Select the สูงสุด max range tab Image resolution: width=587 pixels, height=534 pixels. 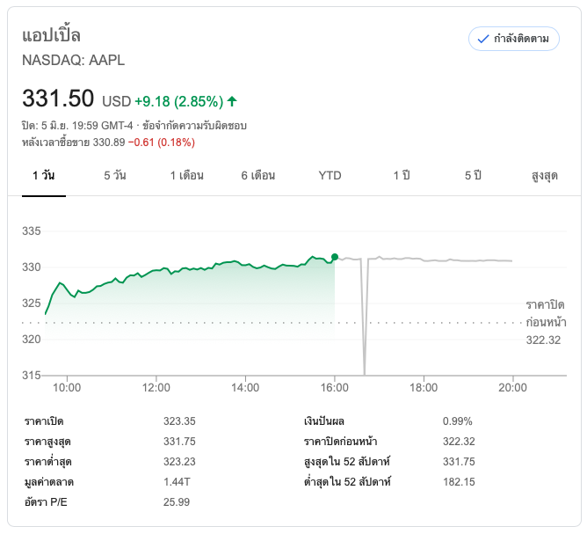(545, 175)
